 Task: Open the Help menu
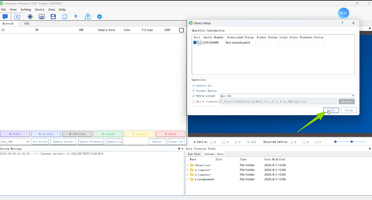pos(62,9)
